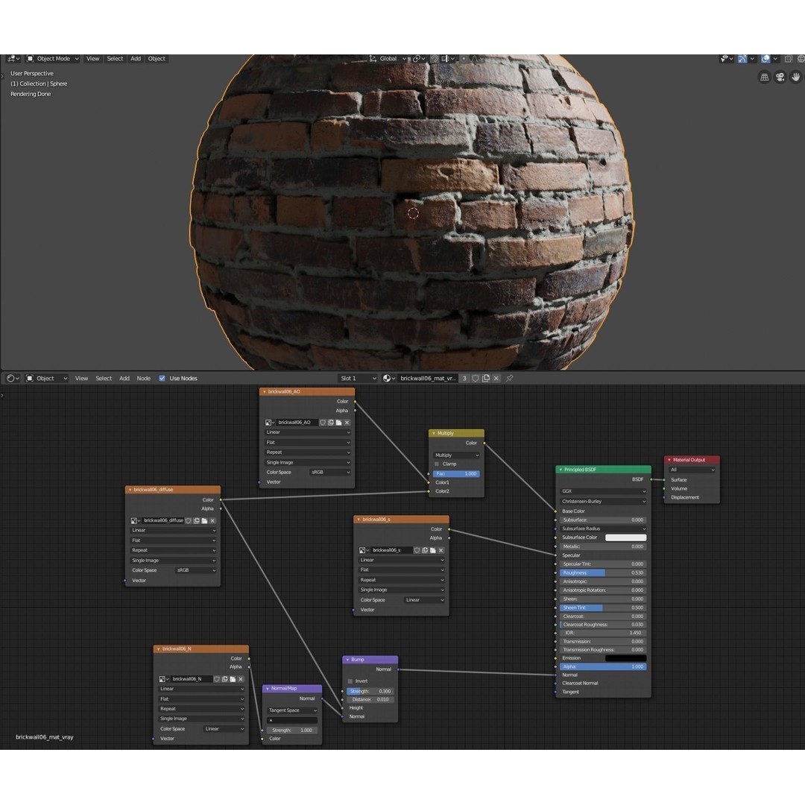Click the material browse sphere icon
Viewport: 805px width, 805px height.
coord(388,379)
